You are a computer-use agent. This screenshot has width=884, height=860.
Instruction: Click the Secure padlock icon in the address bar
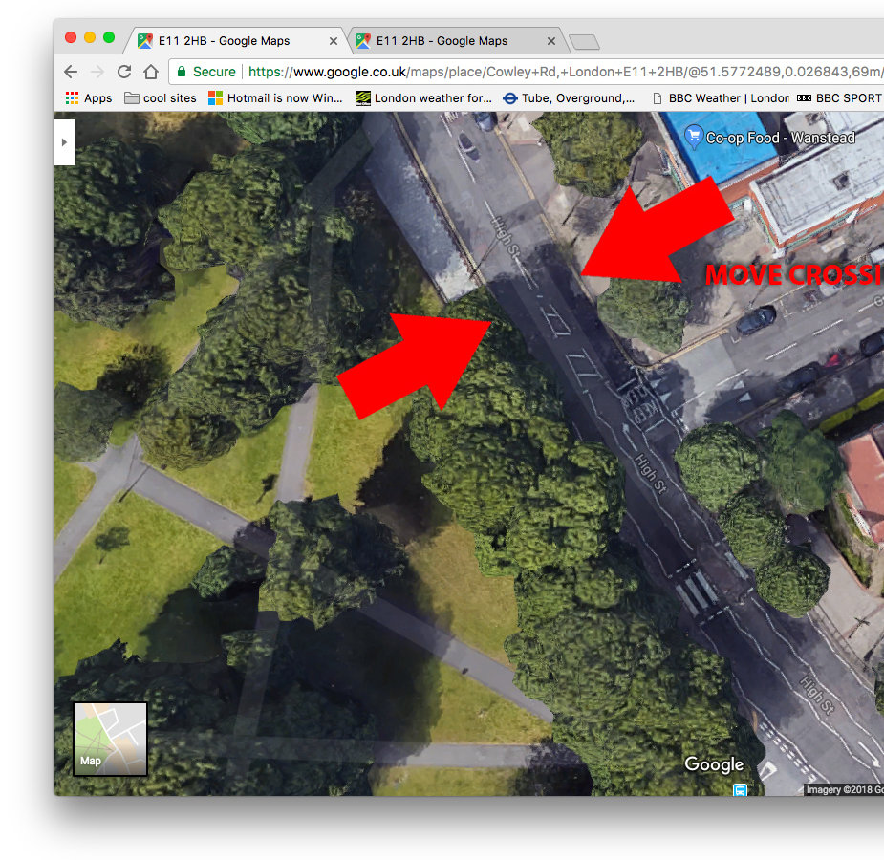point(182,72)
